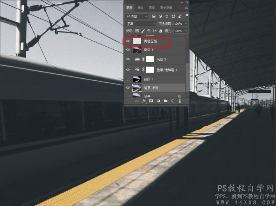Open the 类型 filter dropdown
Screen dimensions: 276x206
(x=137, y=16)
